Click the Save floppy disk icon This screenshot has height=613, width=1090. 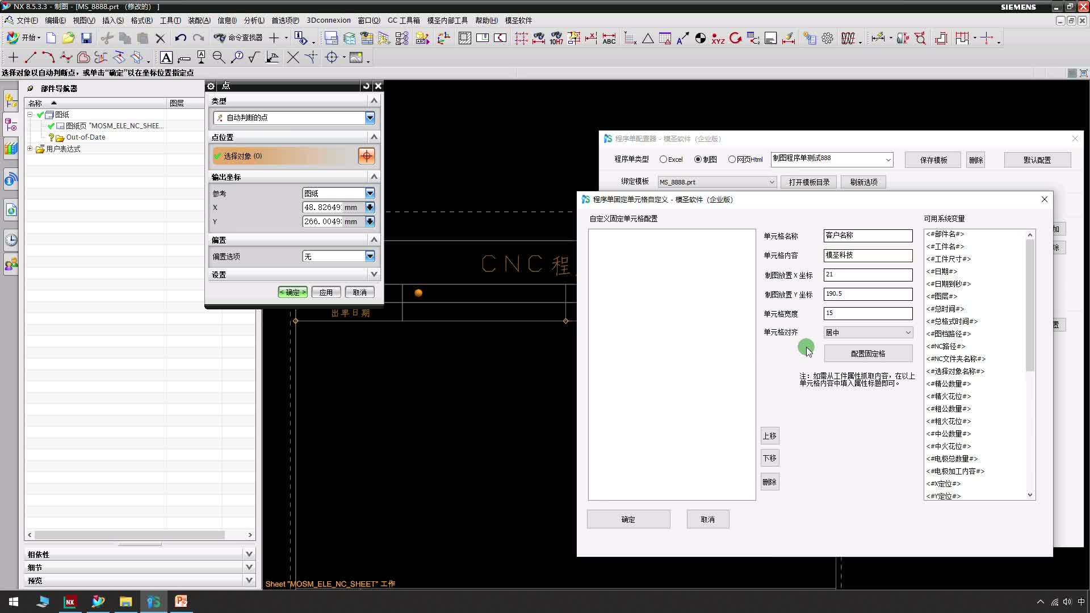[x=86, y=38]
